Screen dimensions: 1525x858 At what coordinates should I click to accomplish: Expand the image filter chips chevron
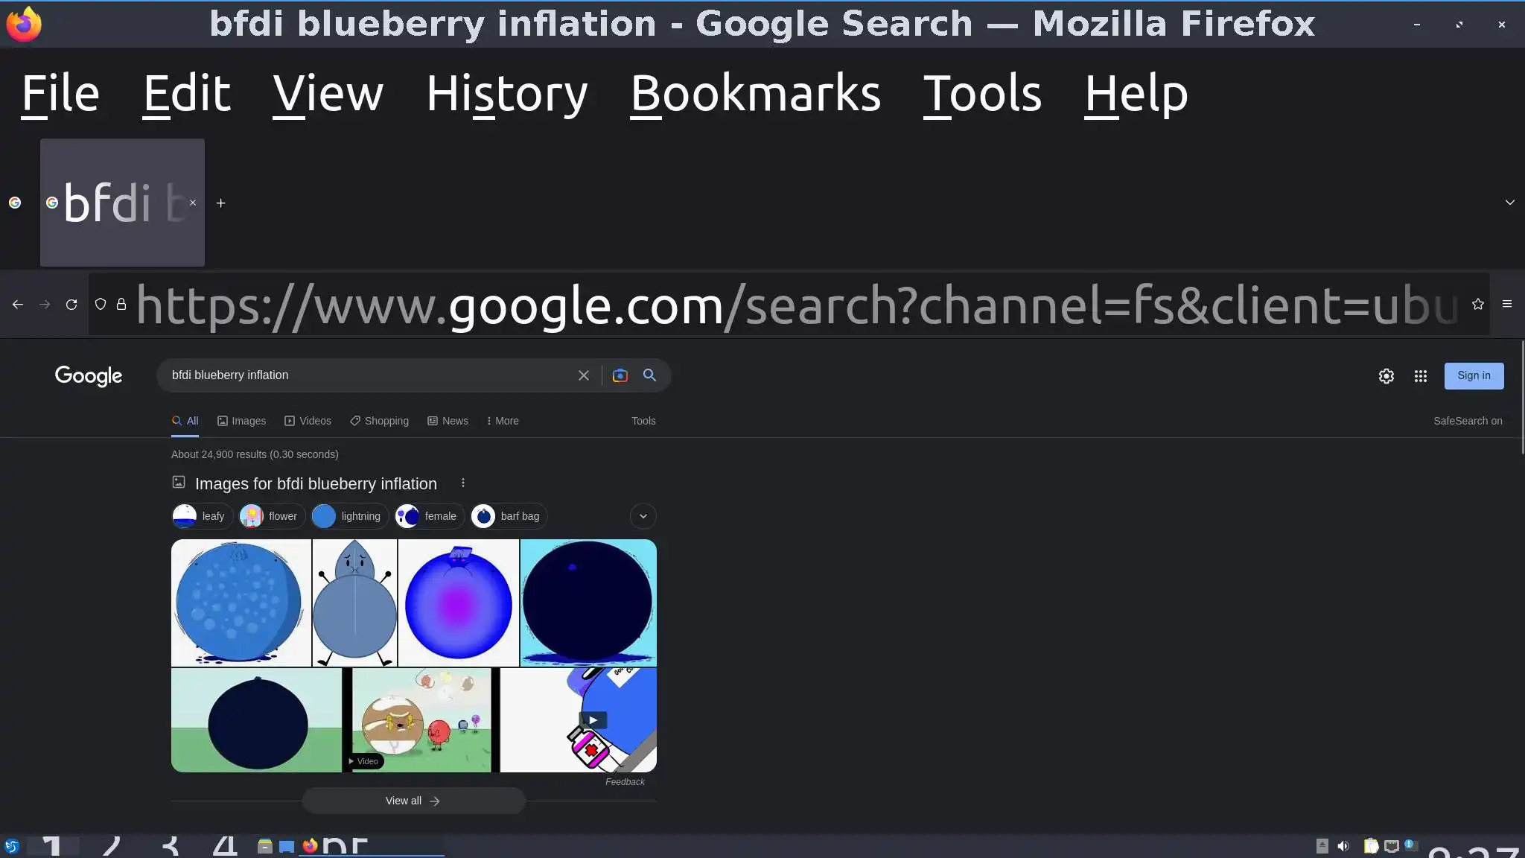pos(643,516)
